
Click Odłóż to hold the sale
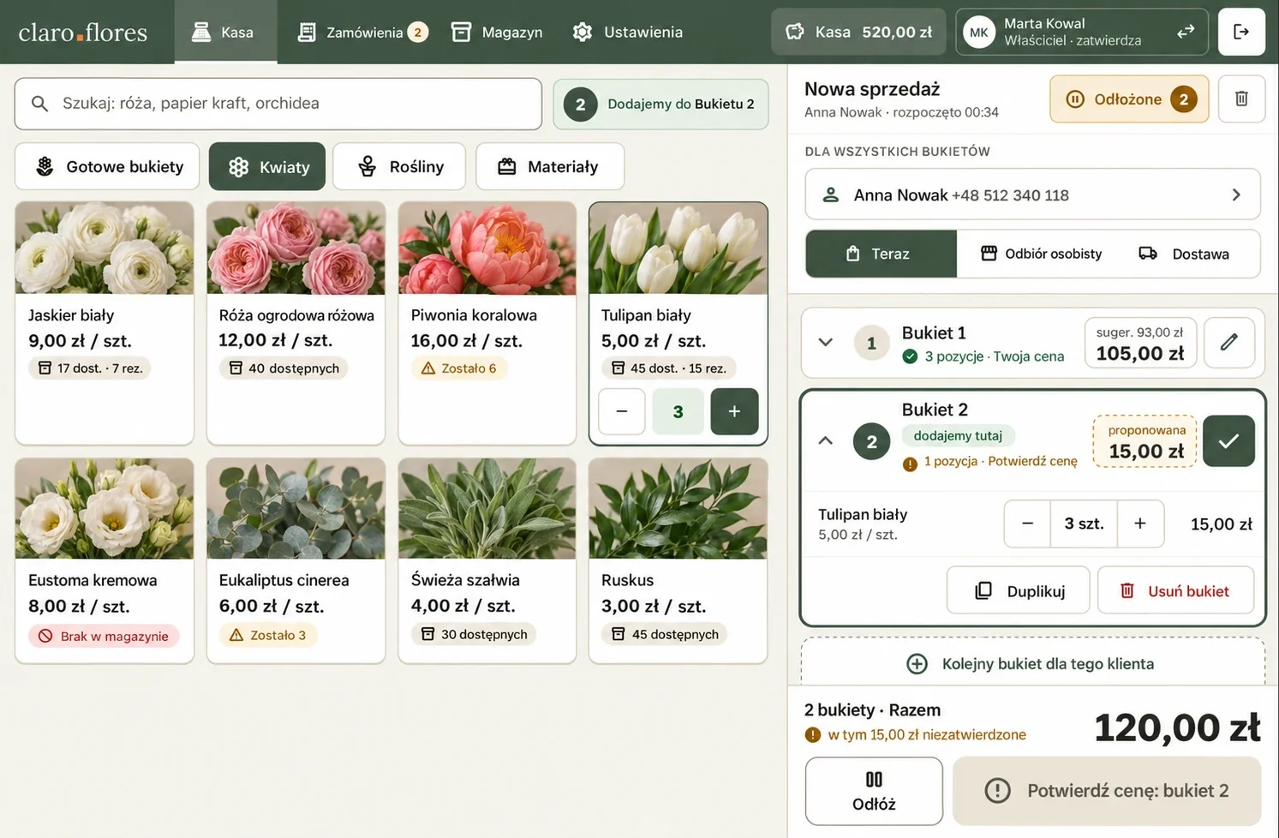click(x=874, y=791)
